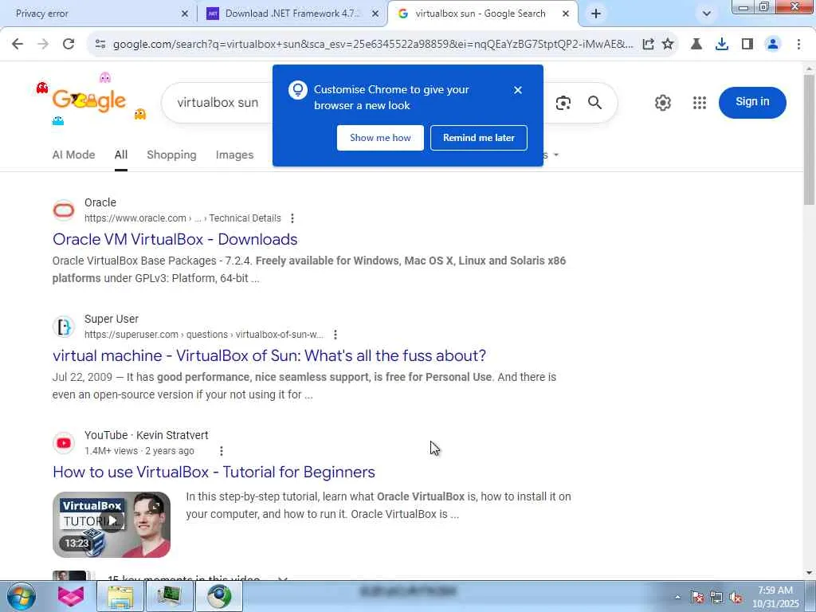This screenshot has width=816, height=612.
Task: Click the Super User site favicon
Action: coord(64,327)
